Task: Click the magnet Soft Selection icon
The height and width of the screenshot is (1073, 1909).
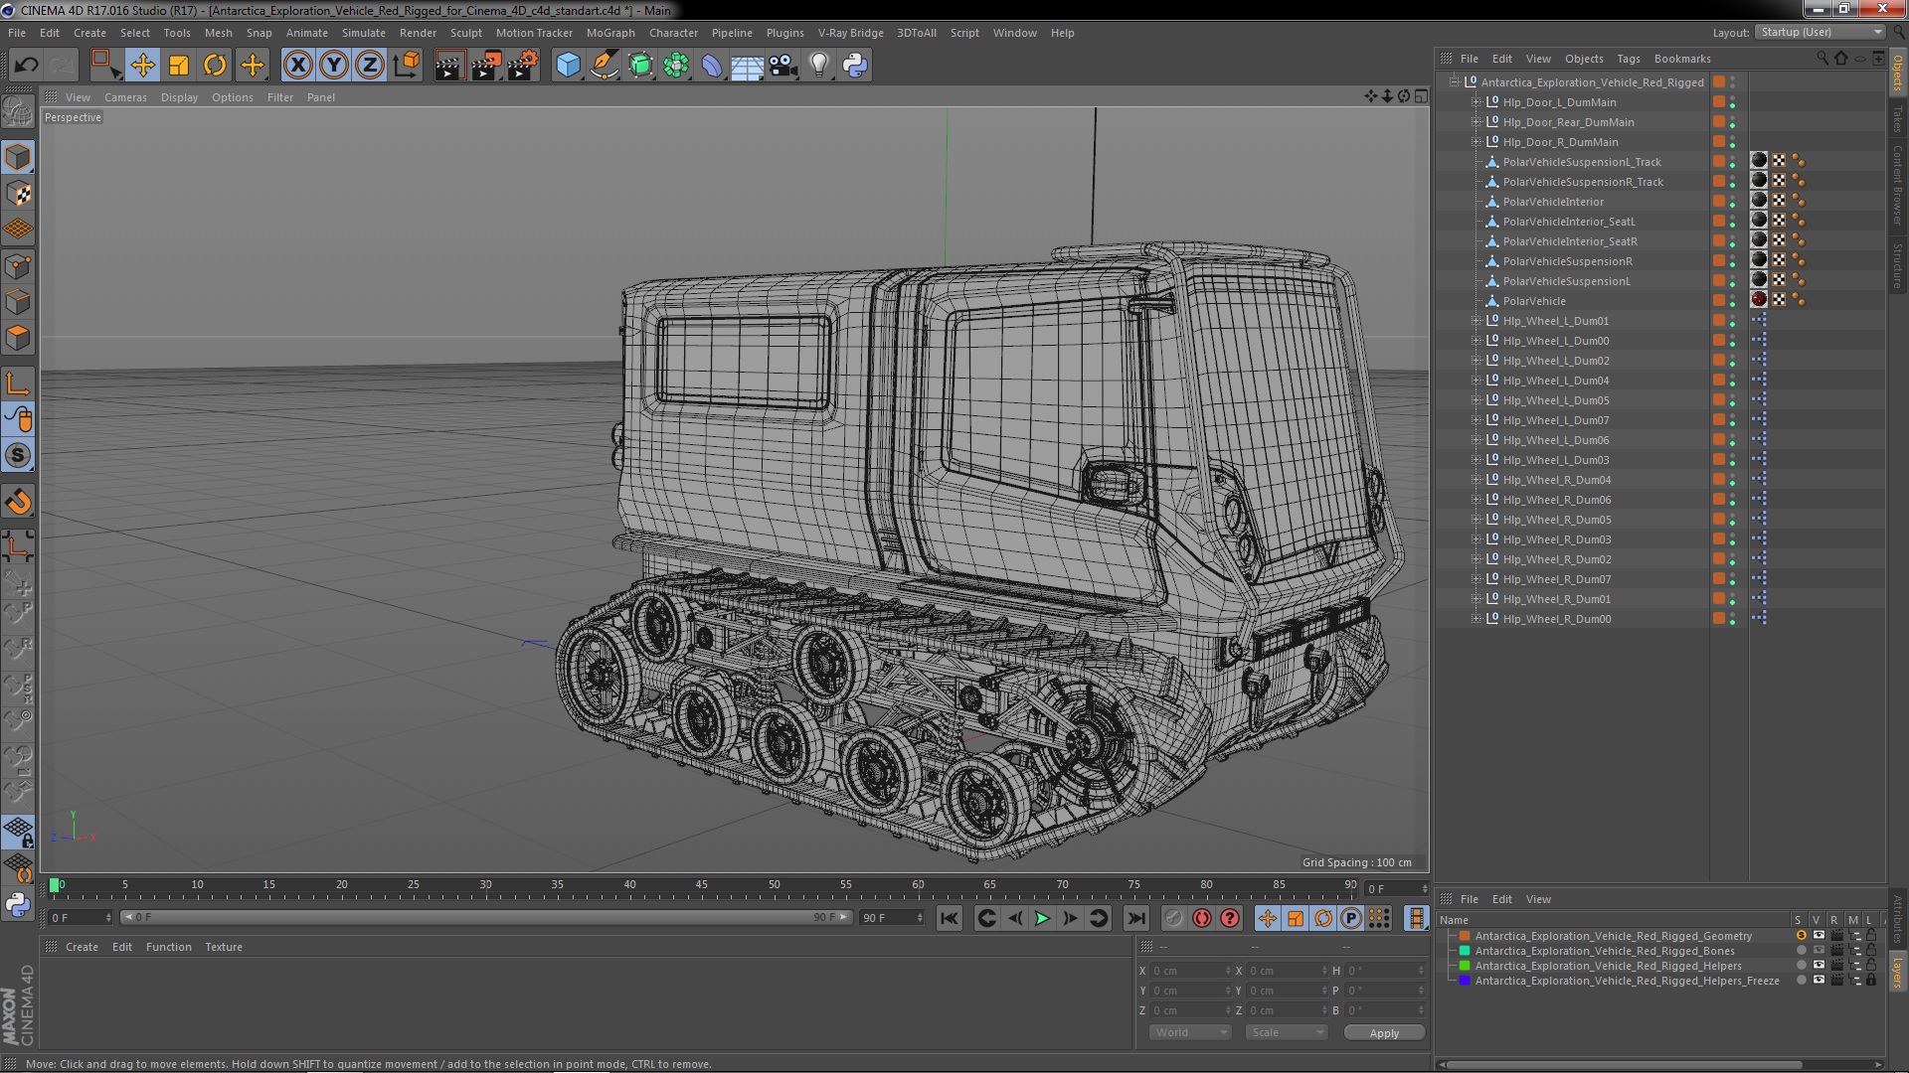Action: coord(18,502)
